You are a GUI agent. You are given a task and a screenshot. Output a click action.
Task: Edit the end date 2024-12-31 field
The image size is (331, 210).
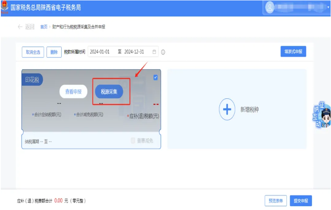134,52
